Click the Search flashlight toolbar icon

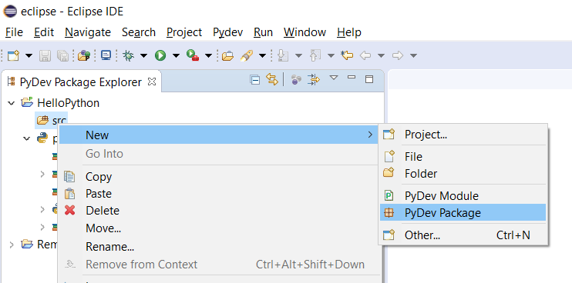coord(247,55)
